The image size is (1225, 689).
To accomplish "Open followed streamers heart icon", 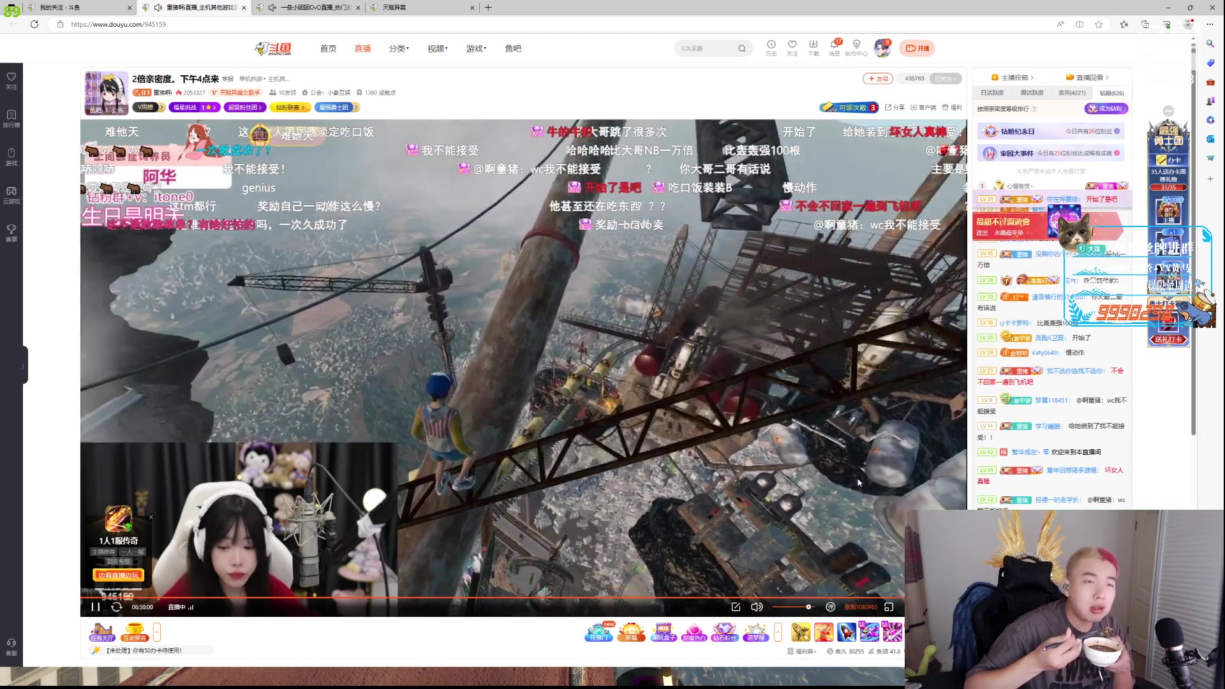I will click(x=792, y=48).
